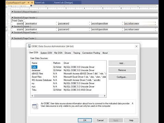
Task: Click the Cancel button
Action: point(100,120)
